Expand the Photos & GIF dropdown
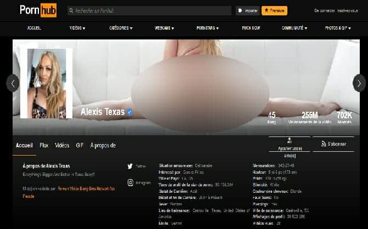Viewport: 368px width, 229px height. tap(339, 27)
